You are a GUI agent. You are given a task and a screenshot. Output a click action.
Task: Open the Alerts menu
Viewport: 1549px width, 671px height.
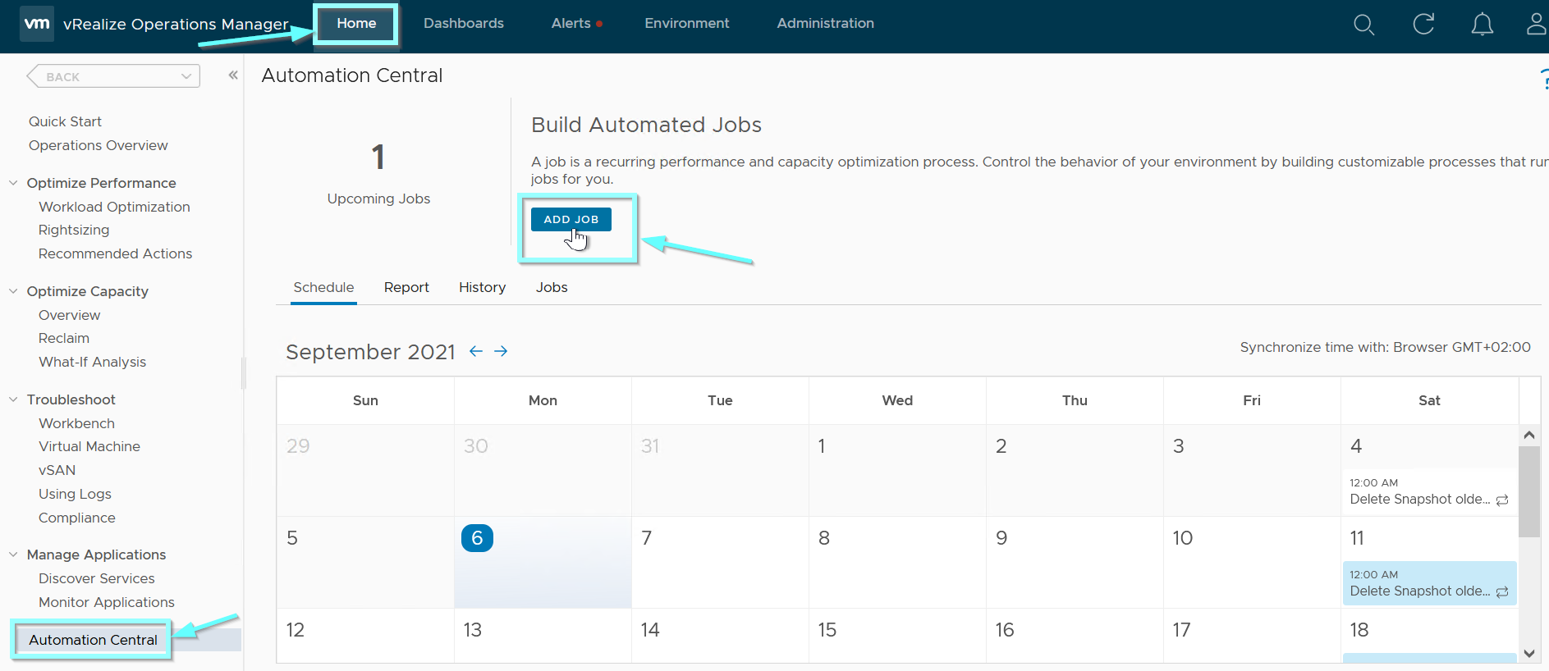571,24
